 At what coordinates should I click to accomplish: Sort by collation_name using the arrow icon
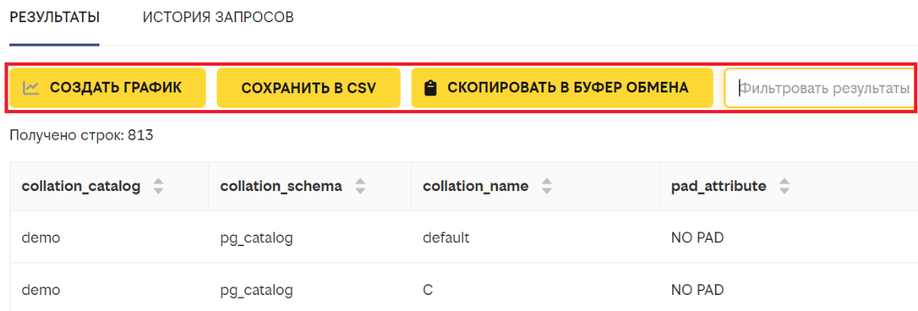pyautogui.click(x=546, y=186)
